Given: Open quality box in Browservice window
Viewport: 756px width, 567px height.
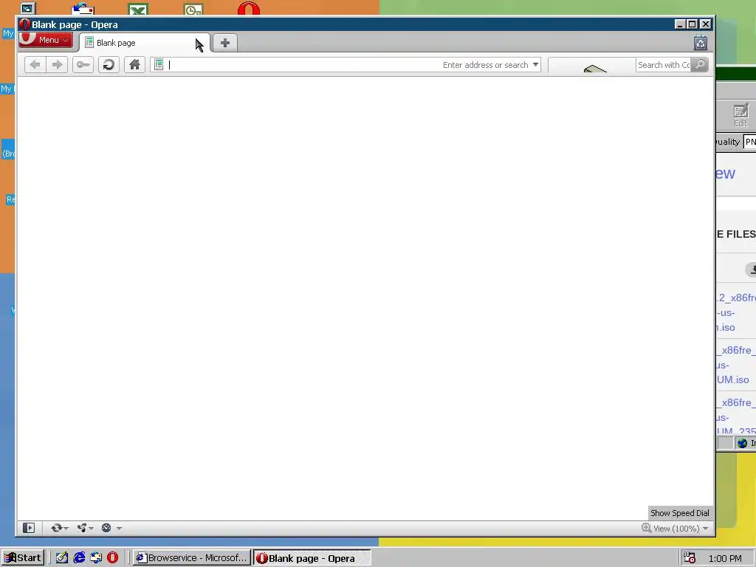Looking at the screenshot, I should click(750, 142).
